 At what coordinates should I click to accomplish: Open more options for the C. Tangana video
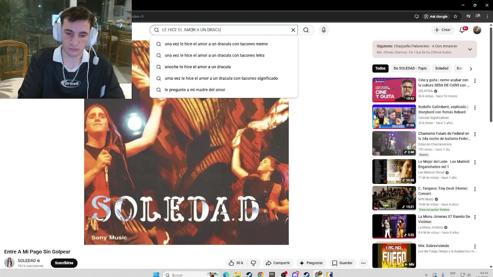475,189
